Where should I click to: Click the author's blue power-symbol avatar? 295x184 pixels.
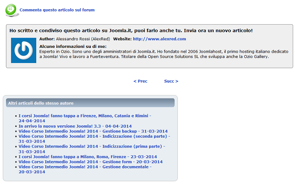tap(24, 50)
